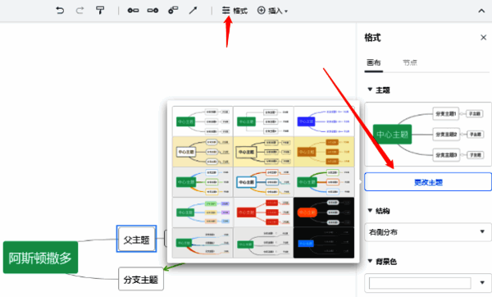492x297 pixels.
Task: Insert a child topic node icon
Action: [153, 11]
